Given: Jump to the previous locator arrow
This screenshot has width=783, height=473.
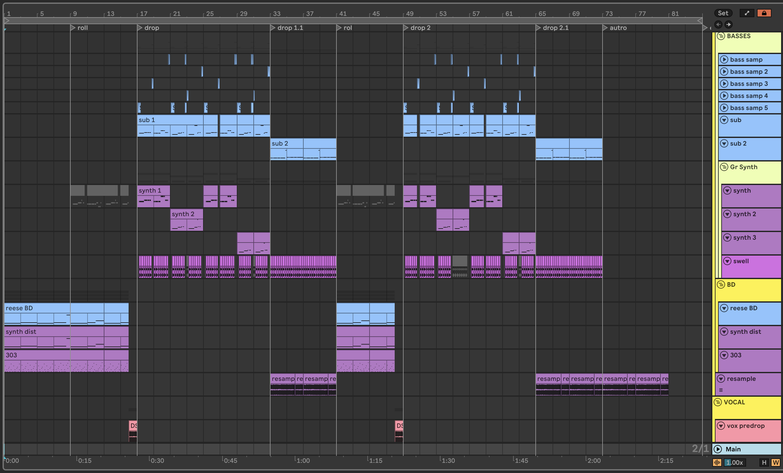Looking at the screenshot, I should (x=718, y=24).
